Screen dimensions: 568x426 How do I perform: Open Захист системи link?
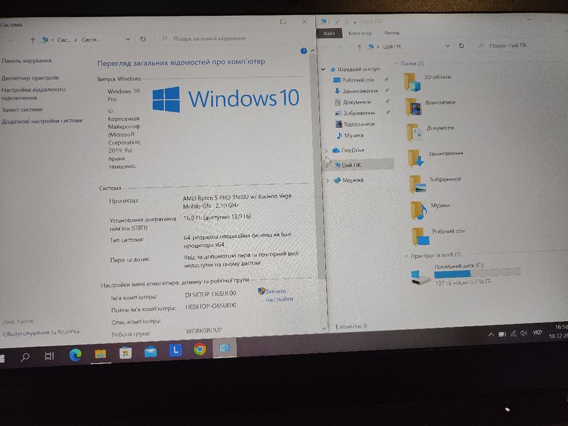pos(22,110)
